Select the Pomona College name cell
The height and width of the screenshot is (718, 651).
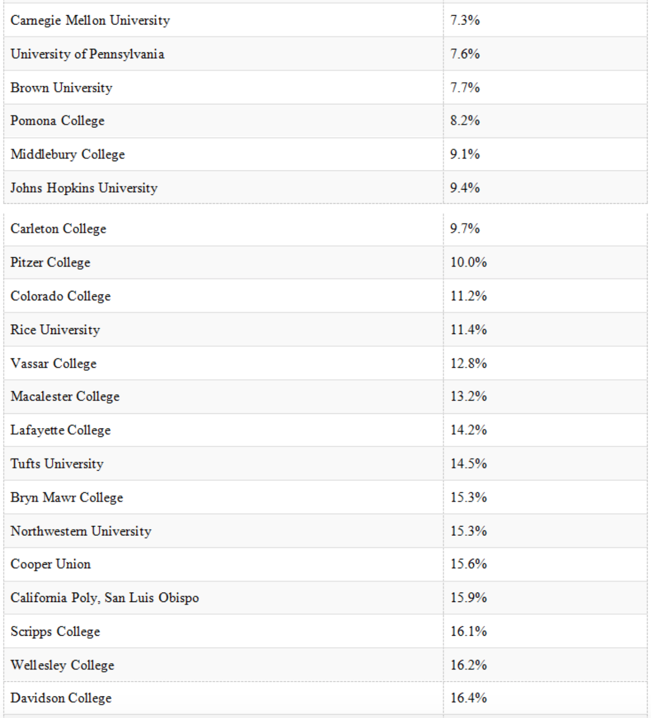pos(57,120)
